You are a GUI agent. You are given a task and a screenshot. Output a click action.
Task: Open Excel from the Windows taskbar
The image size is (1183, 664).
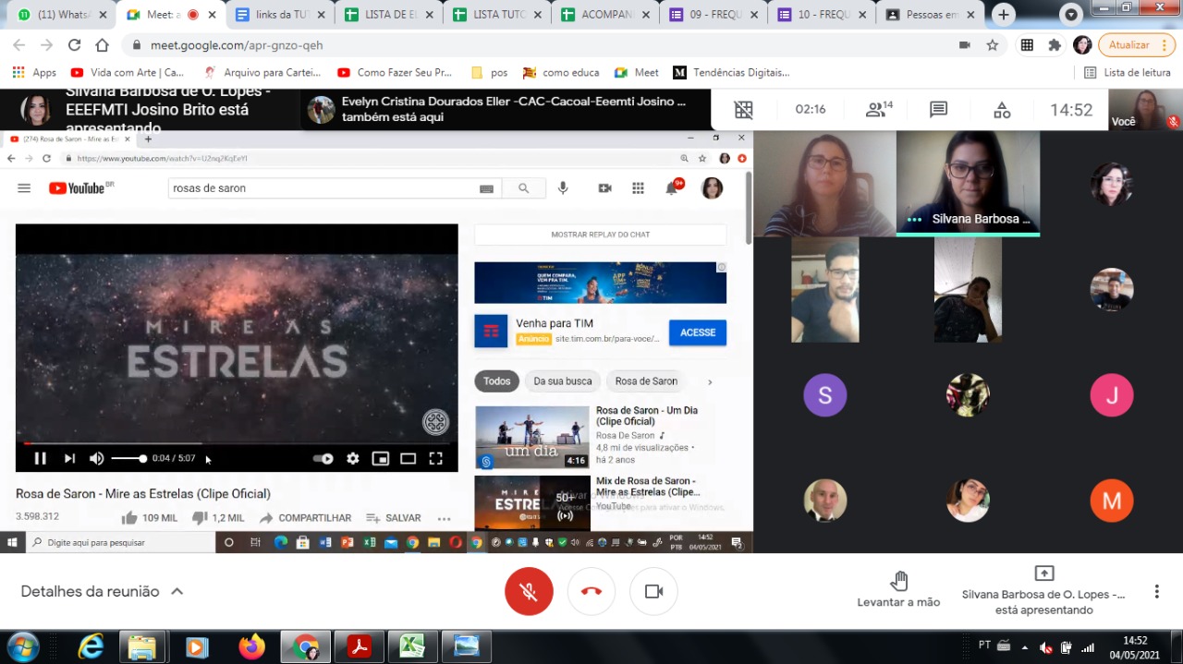click(412, 647)
